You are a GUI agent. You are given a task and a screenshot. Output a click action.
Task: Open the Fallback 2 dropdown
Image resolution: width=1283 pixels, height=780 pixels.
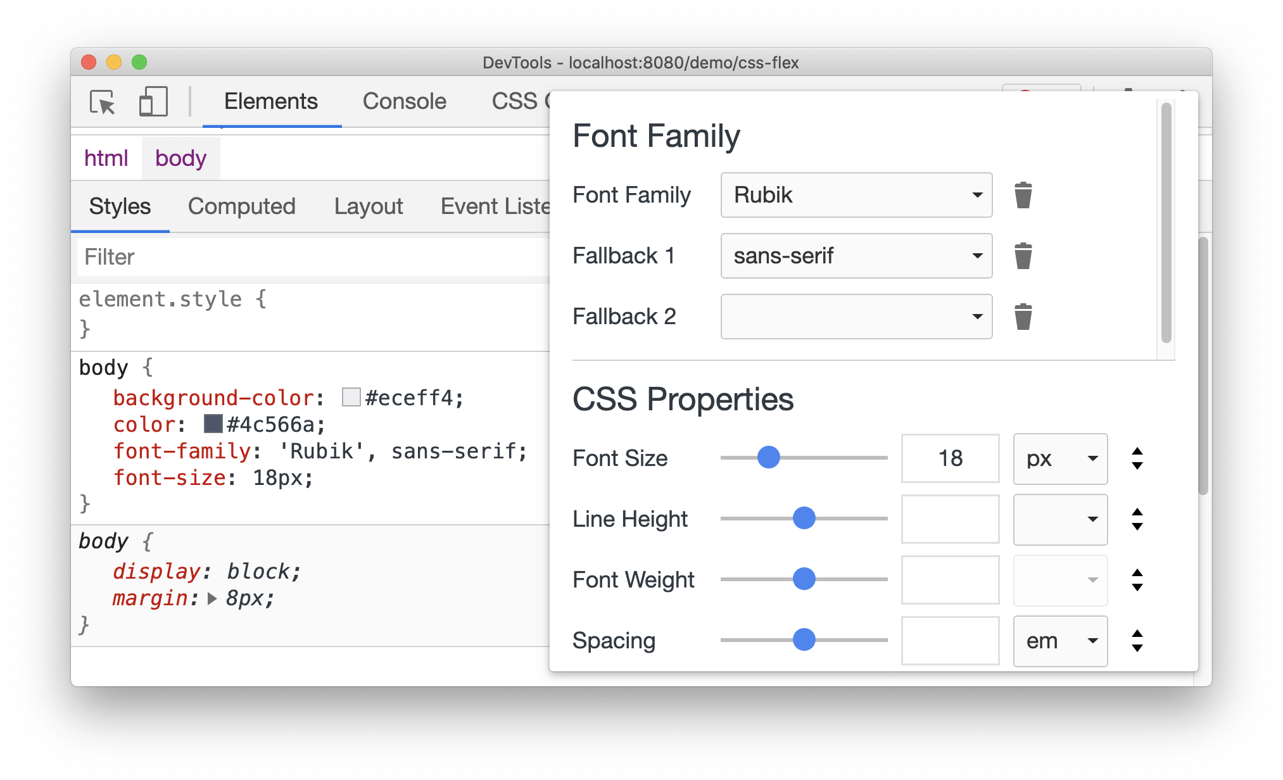click(975, 316)
